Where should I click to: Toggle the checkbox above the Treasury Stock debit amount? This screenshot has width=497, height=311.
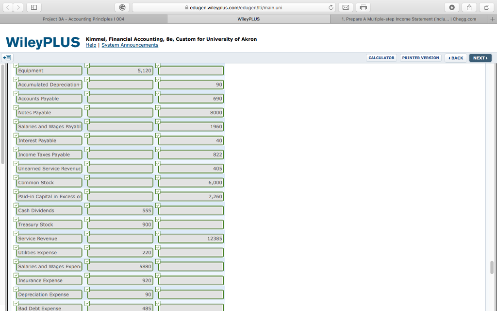click(86, 219)
